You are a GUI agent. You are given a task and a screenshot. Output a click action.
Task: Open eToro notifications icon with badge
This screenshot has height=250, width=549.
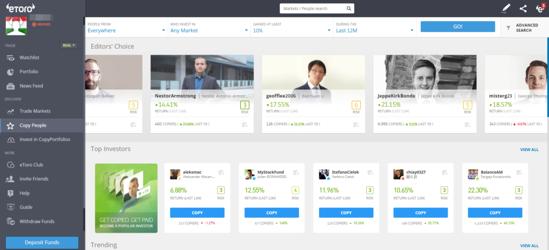[x=540, y=8]
